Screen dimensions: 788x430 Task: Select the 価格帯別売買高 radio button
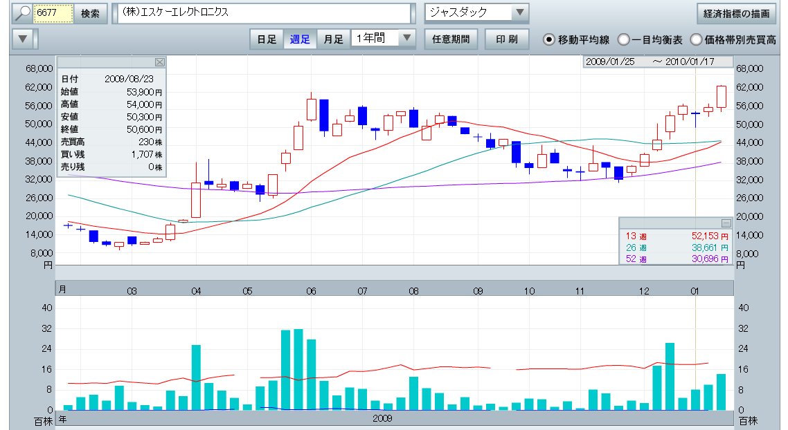[x=696, y=39]
